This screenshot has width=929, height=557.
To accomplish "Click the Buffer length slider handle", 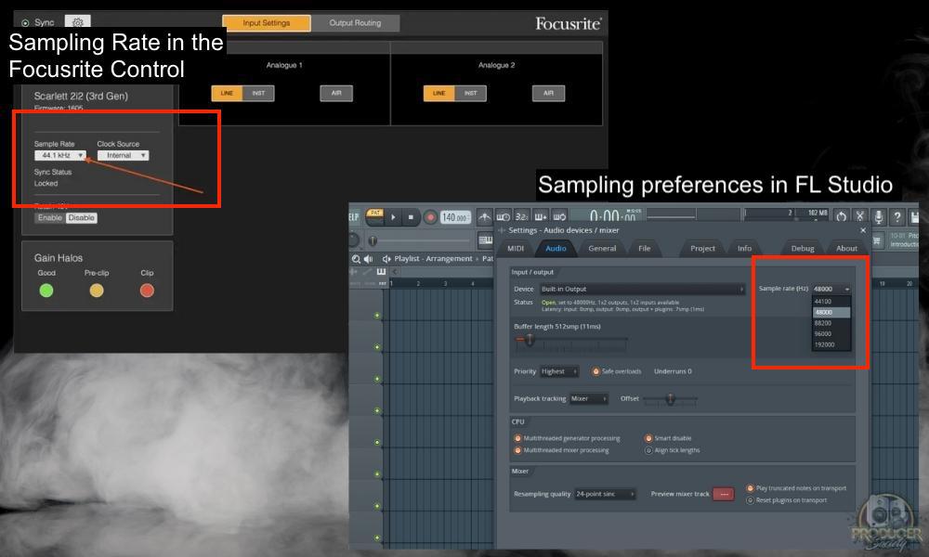I will pos(530,340).
